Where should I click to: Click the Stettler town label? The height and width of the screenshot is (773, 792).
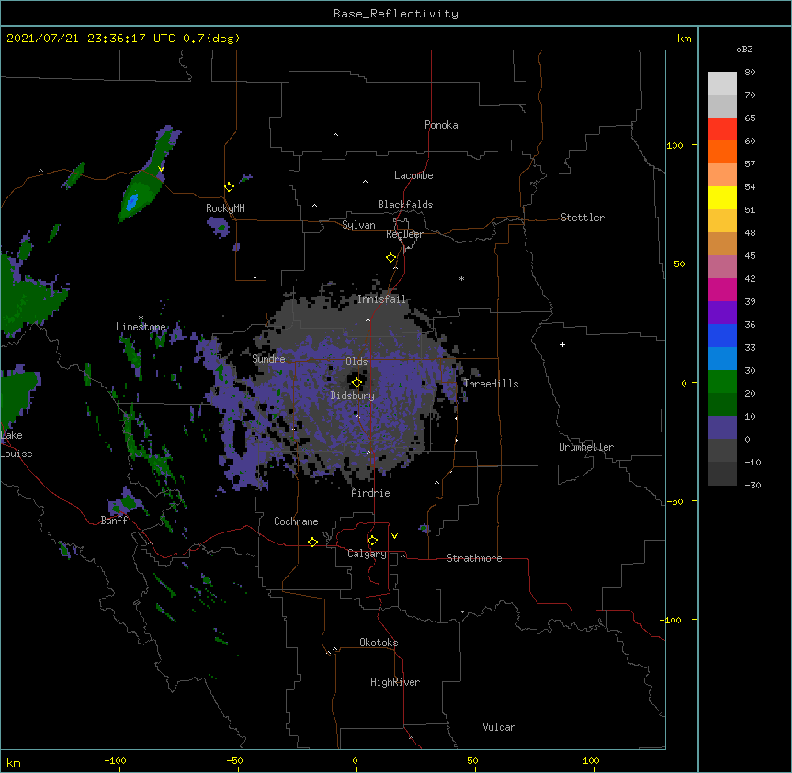coord(583,218)
